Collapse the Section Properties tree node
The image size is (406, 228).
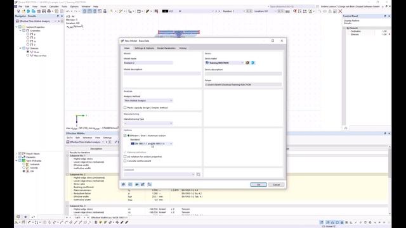tap(16, 27)
